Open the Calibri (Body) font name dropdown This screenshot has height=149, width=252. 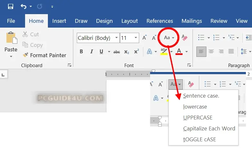(116, 38)
